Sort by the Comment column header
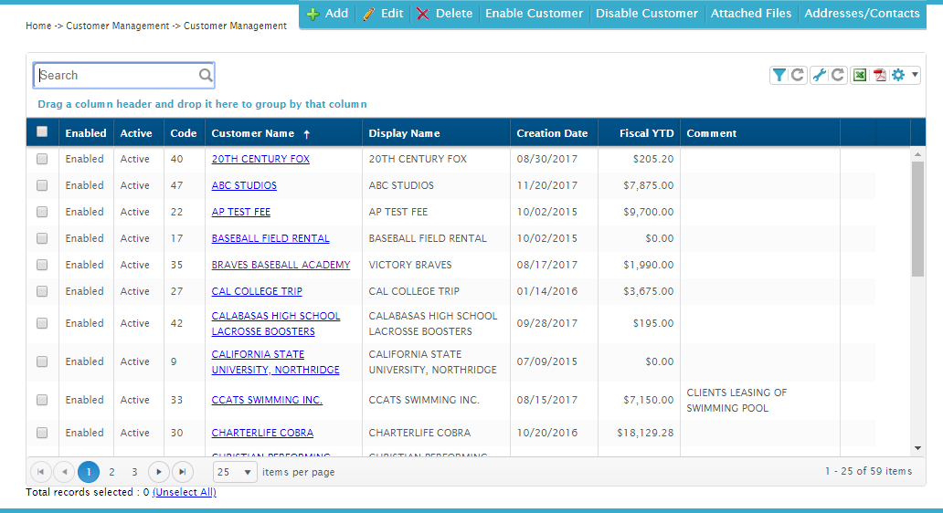Image resolution: width=943 pixels, height=513 pixels. 760,133
